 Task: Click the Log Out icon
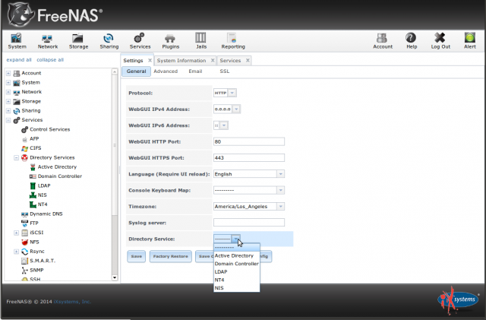[440, 41]
